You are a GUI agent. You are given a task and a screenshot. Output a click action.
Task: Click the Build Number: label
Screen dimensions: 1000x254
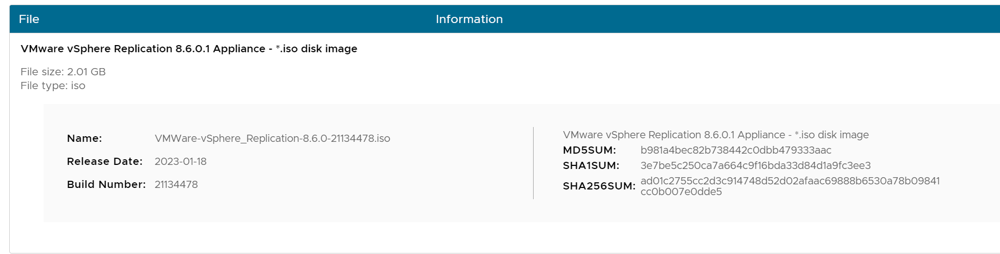(106, 184)
